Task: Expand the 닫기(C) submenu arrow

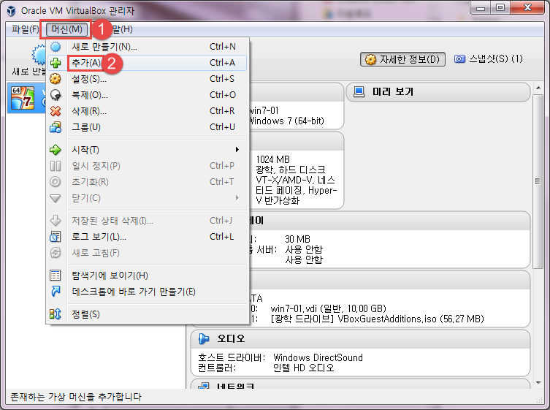Action: coord(237,198)
